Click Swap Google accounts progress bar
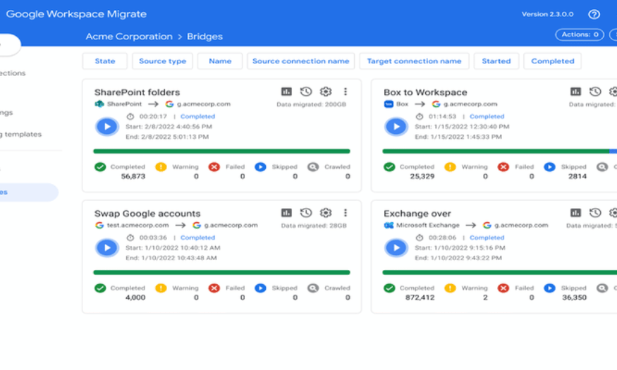 pyautogui.click(x=221, y=272)
